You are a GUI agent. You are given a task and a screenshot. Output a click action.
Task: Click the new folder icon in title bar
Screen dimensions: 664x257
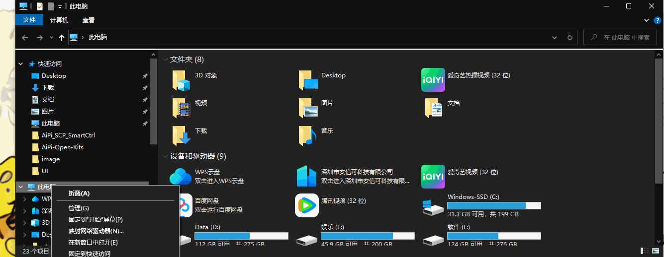point(51,6)
